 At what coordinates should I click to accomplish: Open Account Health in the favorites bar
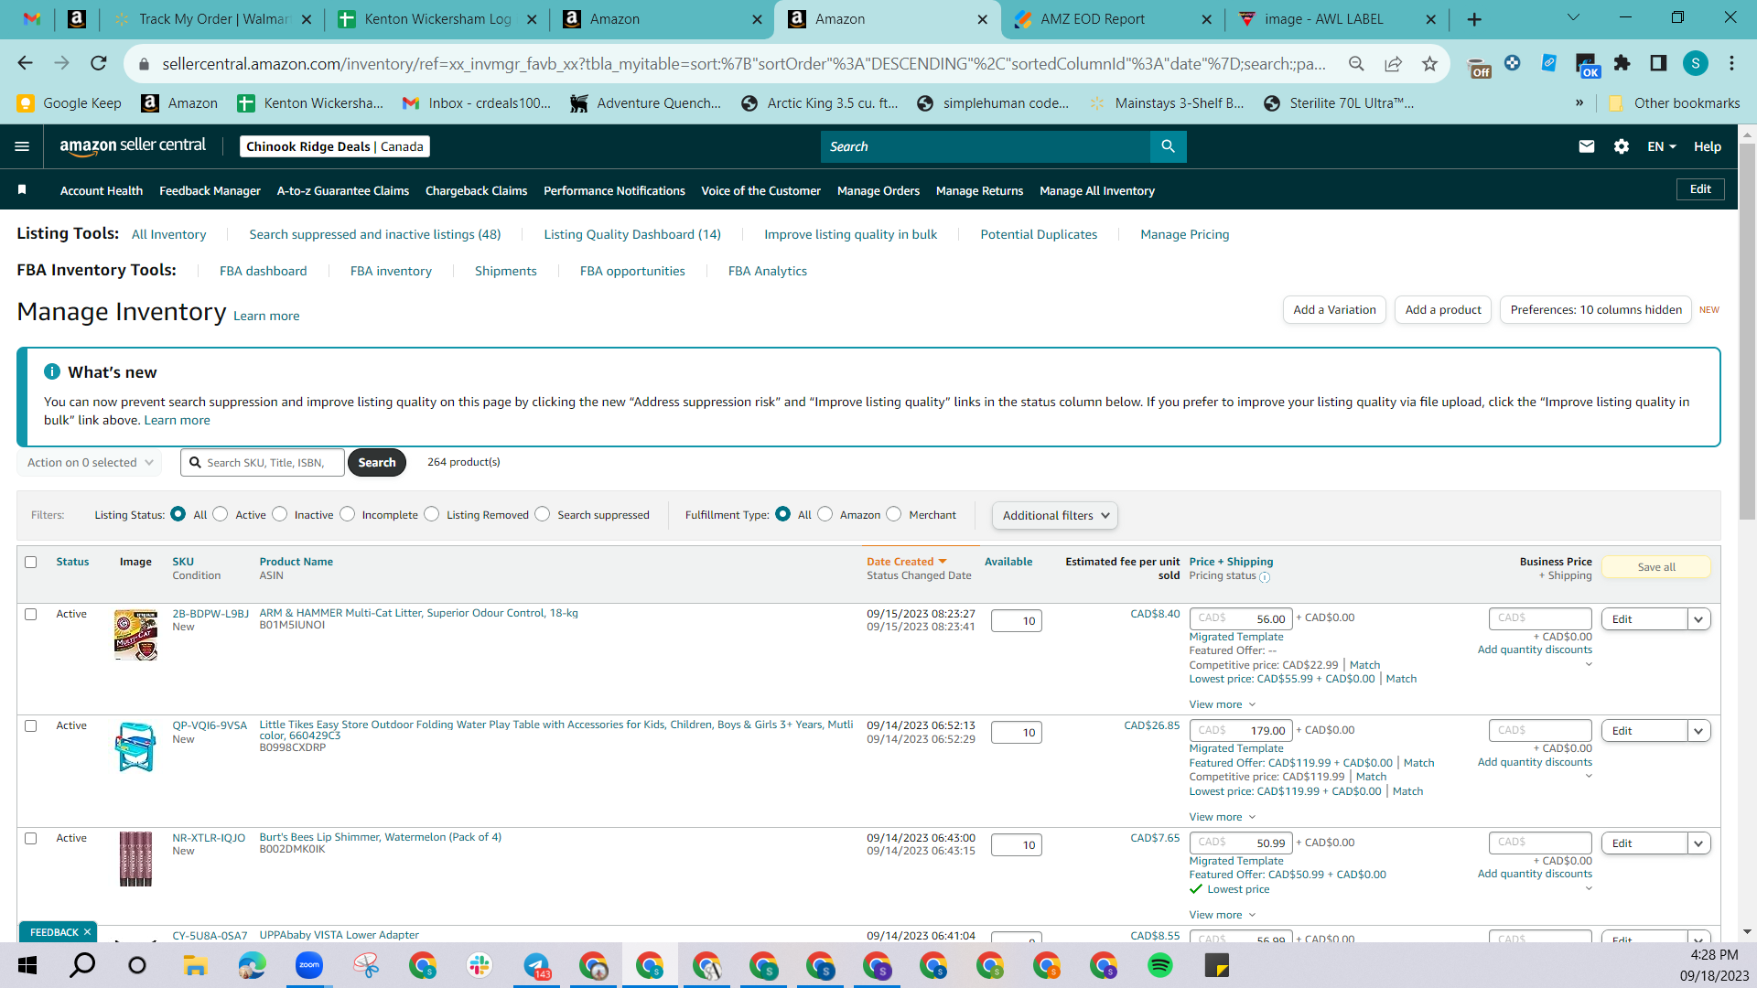102,190
